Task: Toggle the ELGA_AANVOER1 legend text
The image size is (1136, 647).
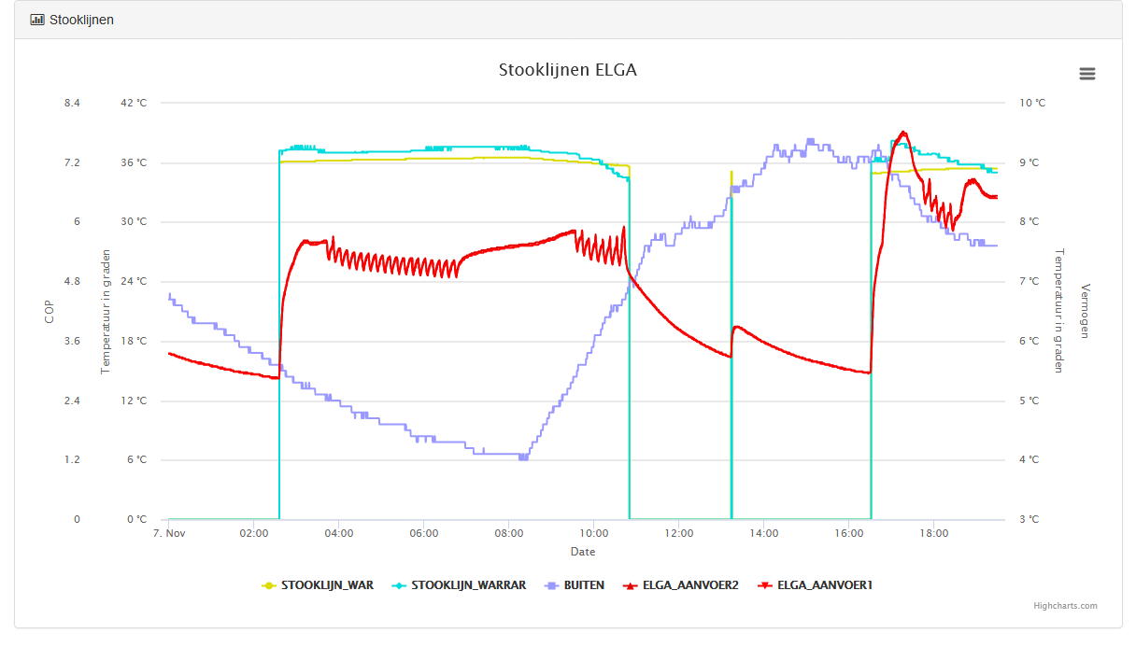Action: pyautogui.click(x=824, y=585)
